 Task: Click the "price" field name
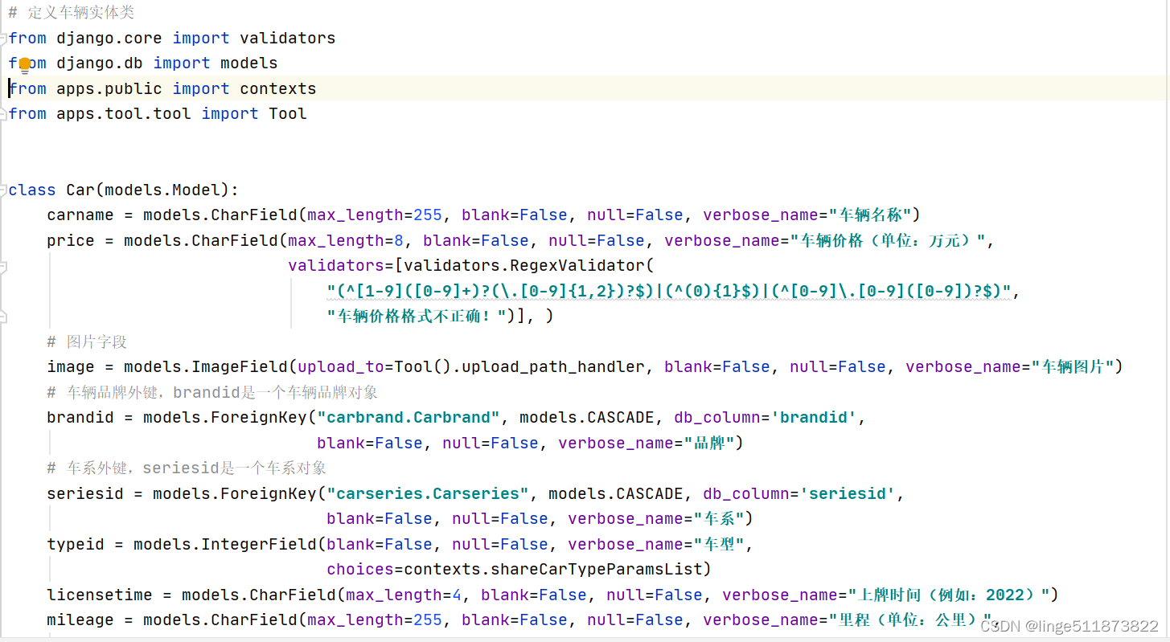tap(71, 240)
